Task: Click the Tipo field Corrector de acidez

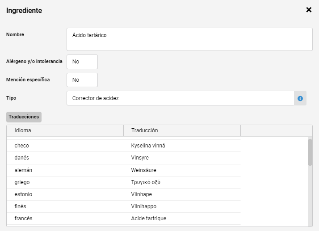Action: coord(180,98)
